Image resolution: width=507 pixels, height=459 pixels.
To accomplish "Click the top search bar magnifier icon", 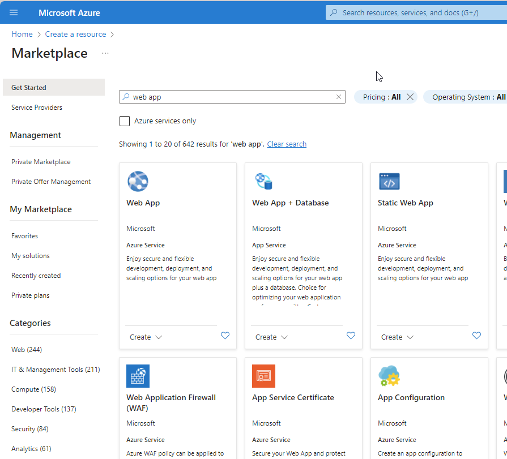I will pos(334,12).
